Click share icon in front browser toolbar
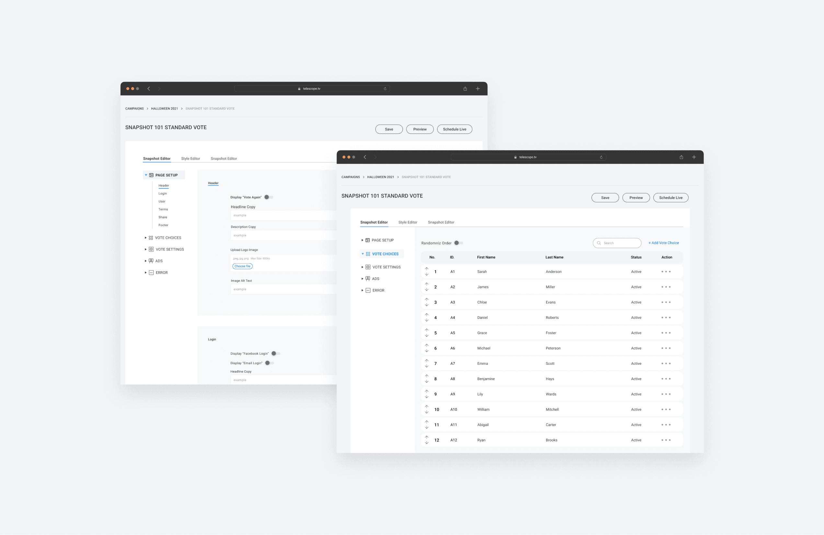824x535 pixels. click(681, 157)
